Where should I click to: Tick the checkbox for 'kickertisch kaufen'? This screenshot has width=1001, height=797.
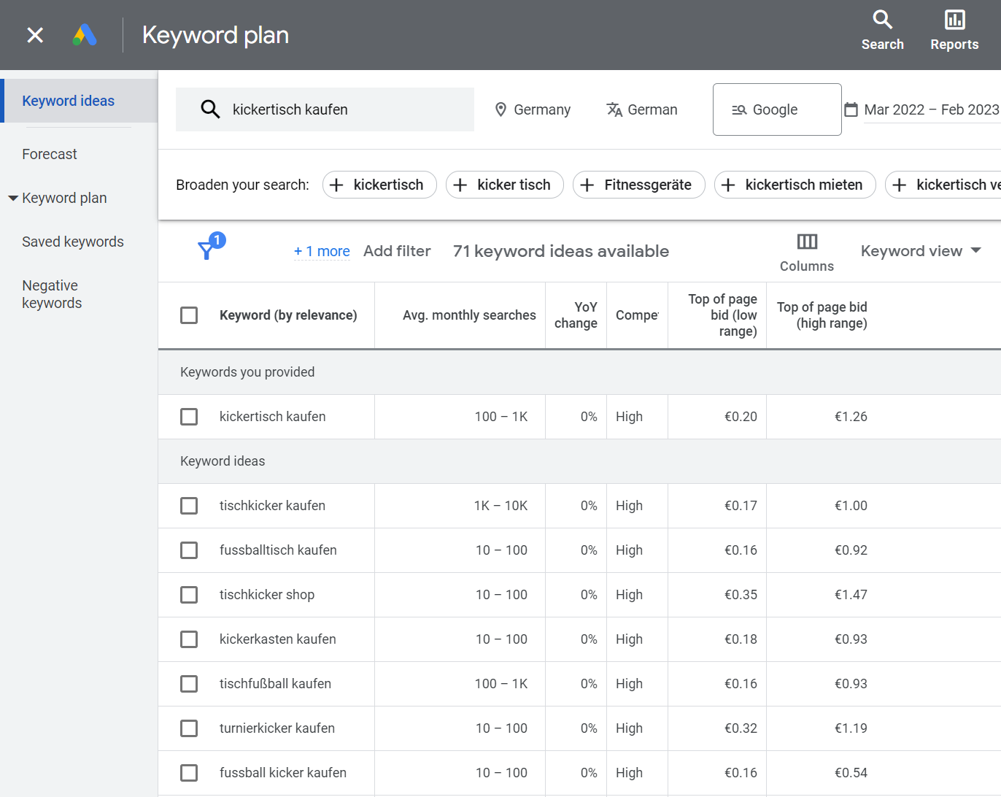click(189, 417)
